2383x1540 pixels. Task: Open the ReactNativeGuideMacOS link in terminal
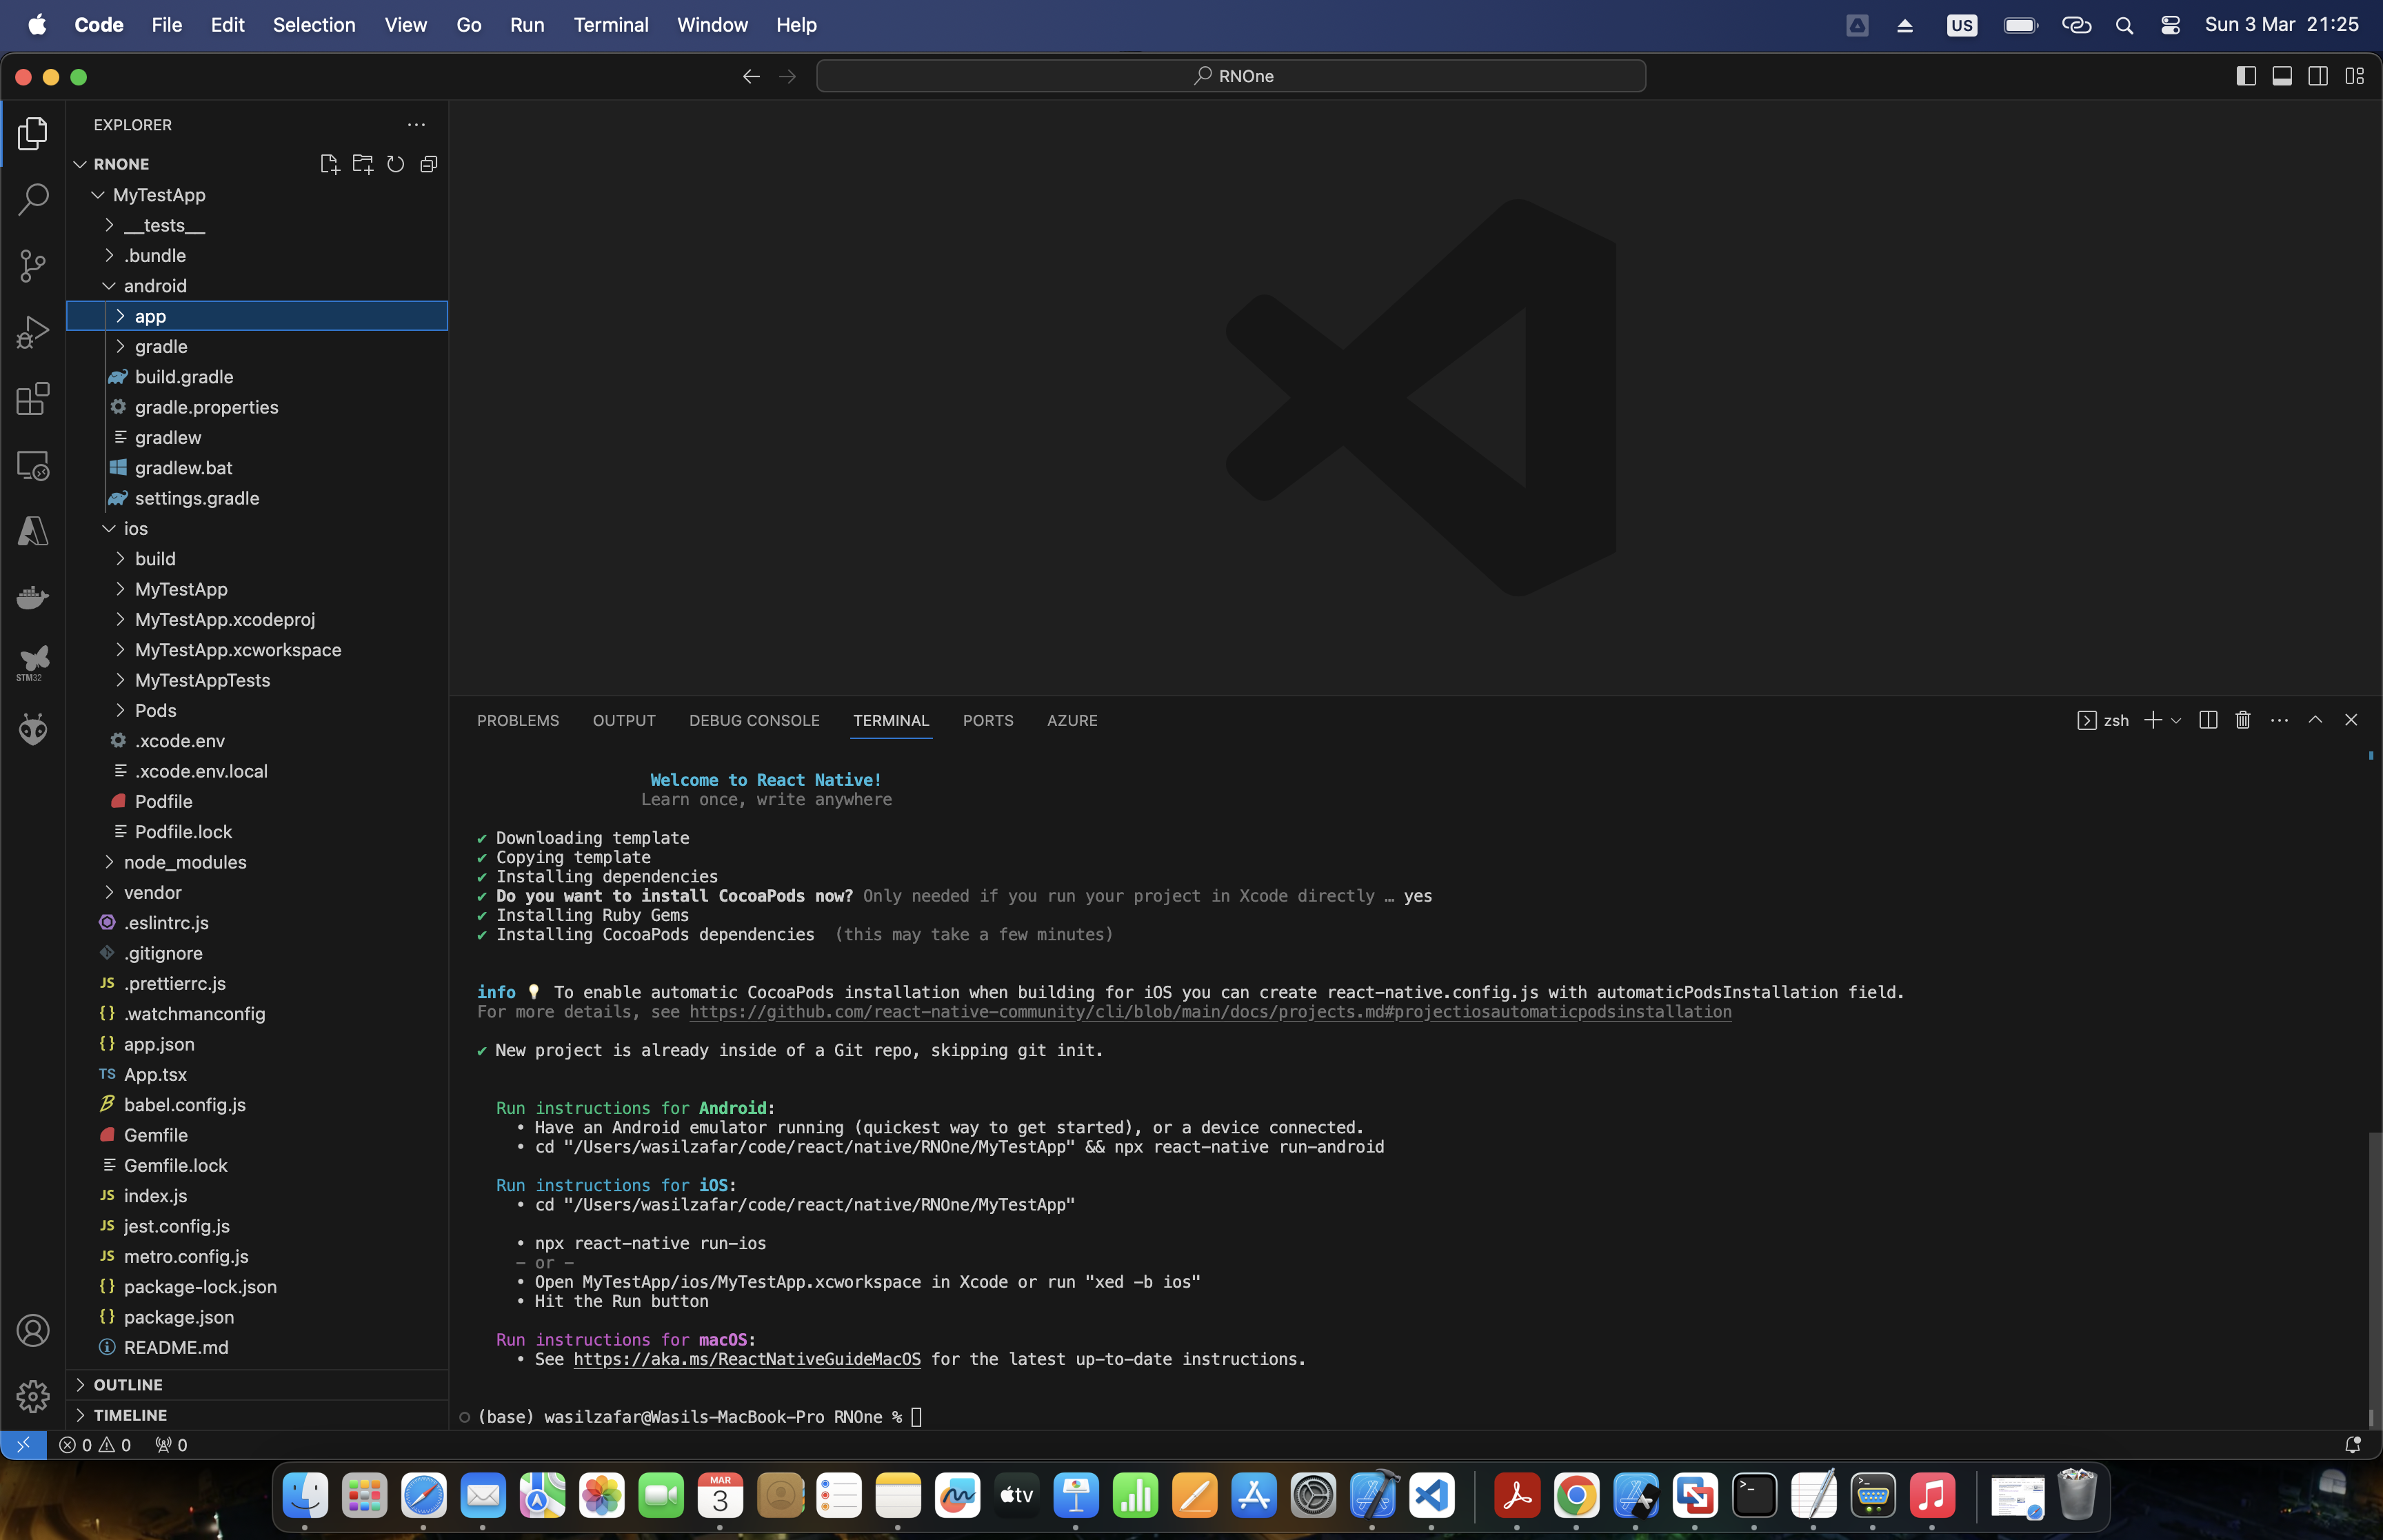[747, 1359]
